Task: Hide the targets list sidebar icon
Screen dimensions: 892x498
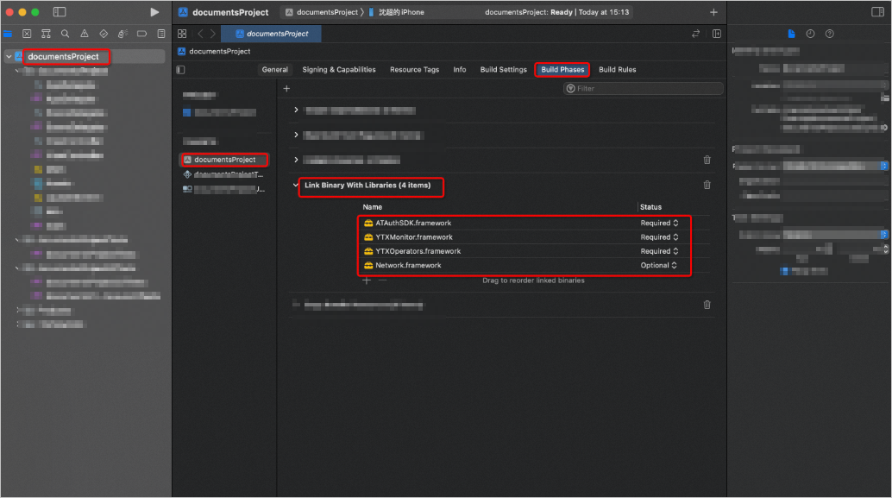Action: (181, 69)
